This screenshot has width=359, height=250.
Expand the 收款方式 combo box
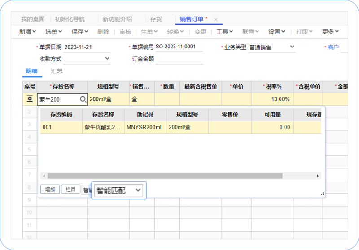point(107,59)
